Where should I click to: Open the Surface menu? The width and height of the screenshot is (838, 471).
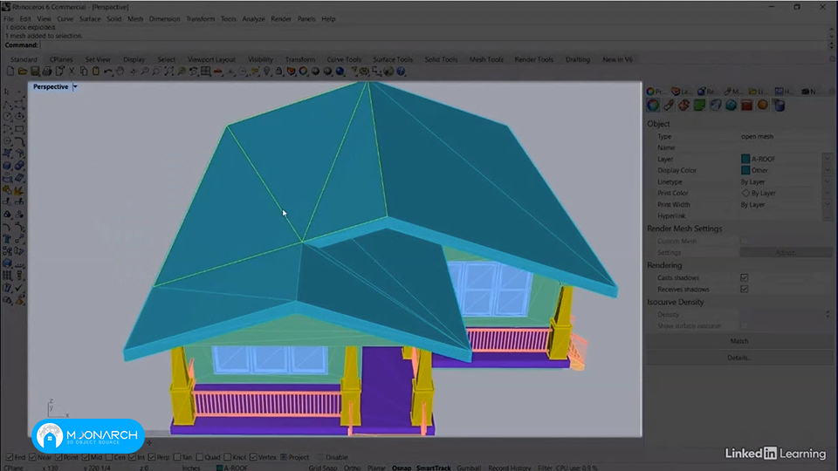pyautogui.click(x=90, y=18)
